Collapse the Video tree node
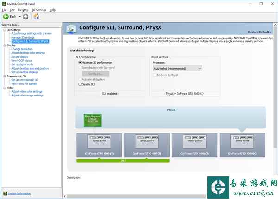Screen dimensions: 278x199 [x=5, y=88]
